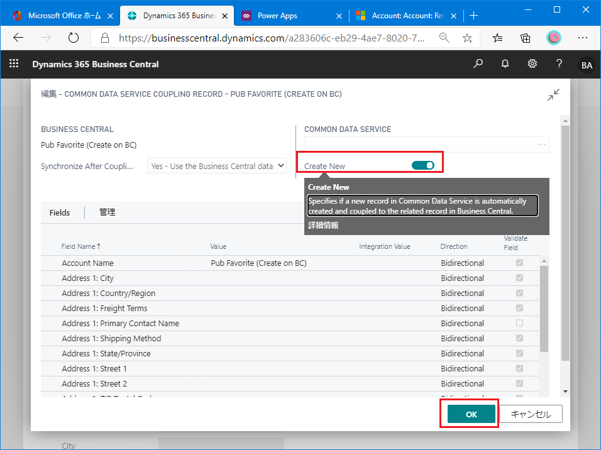601x450 pixels.
Task: Collapse the dialog with the shrink arrows icon
Action: [553, 95]
